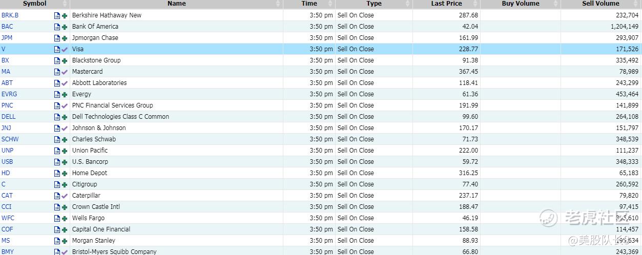Click the Name column sort arrows
This screenshot has height=255, width=642.
click(x=279, y=4)
